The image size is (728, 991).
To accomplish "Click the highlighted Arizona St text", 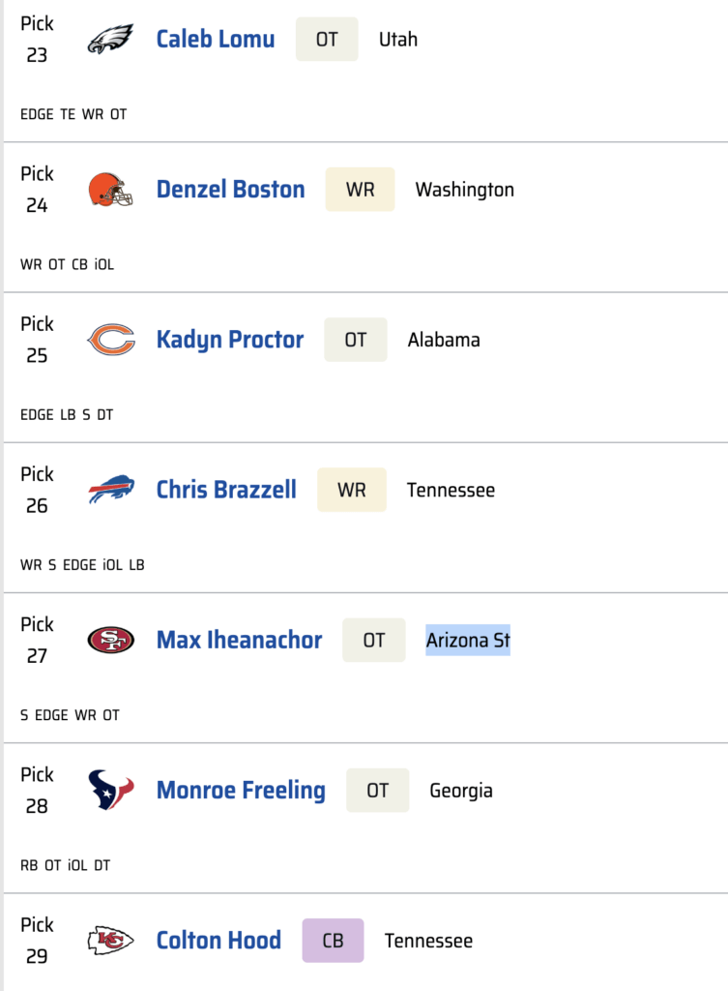I will [x=468, y=640].
